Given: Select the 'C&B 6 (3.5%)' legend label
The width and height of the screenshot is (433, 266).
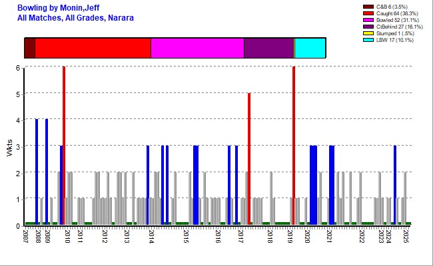Looking at the screenshot, I should [x=392, y=7].
